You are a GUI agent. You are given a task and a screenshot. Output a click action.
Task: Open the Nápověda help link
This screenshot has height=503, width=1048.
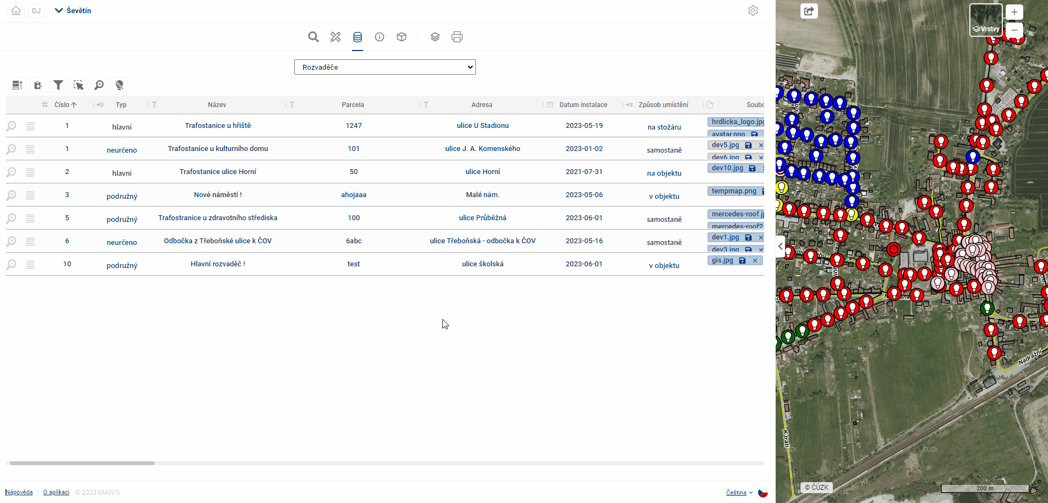point(19,492)
